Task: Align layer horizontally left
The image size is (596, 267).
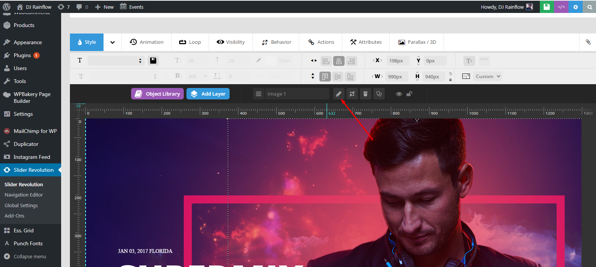Action: [x=326, y=61]
